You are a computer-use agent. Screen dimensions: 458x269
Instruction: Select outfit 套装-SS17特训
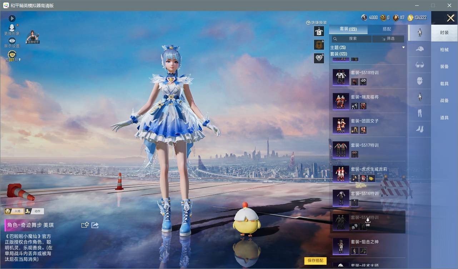click(x=368, y=150)
